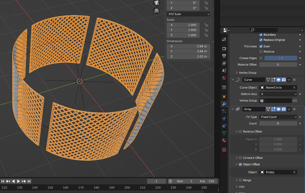Image resolution: width=305 pixels, height=193 pixels.
Task: Enable Crease Edges checkbox
Action: pyautogui.click(x=261, y=58)
